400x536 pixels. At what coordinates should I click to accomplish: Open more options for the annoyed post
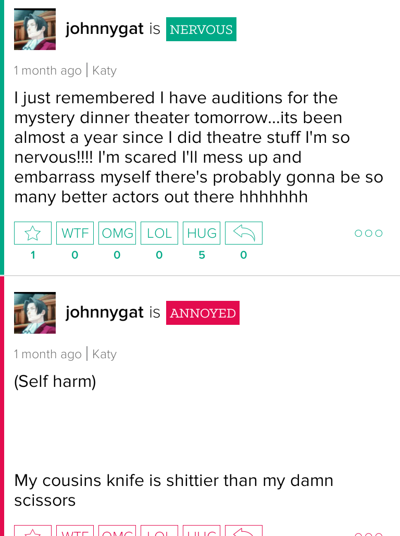[369, 533]
